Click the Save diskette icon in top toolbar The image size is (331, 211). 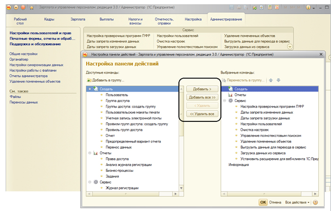231,8
